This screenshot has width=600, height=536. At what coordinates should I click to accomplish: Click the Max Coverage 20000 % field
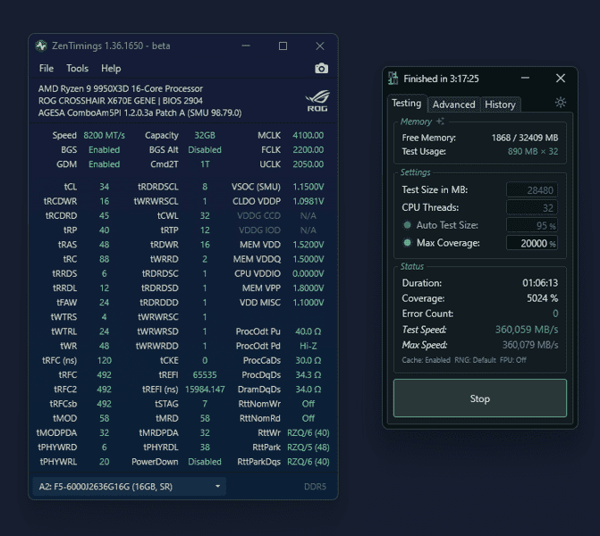point(532,243)
